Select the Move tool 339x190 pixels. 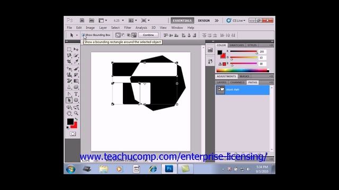click(76, 49)
